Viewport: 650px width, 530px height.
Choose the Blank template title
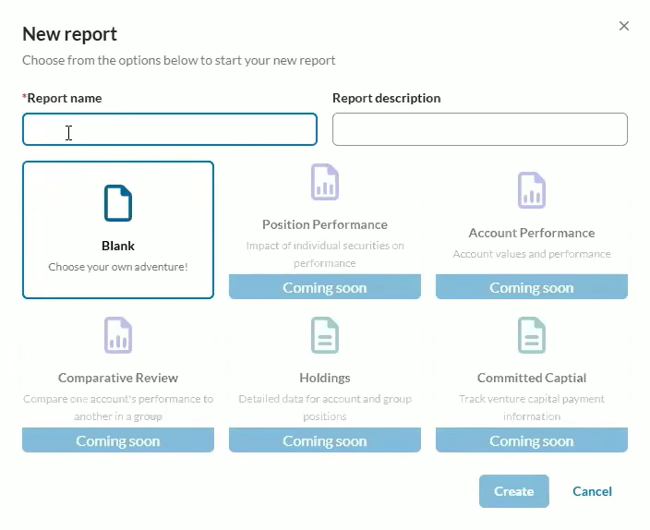[x=118, y=246]
